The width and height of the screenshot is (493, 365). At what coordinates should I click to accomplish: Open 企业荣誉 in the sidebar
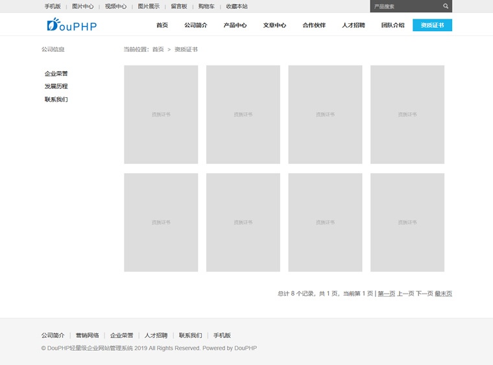[x=56, y=74]
